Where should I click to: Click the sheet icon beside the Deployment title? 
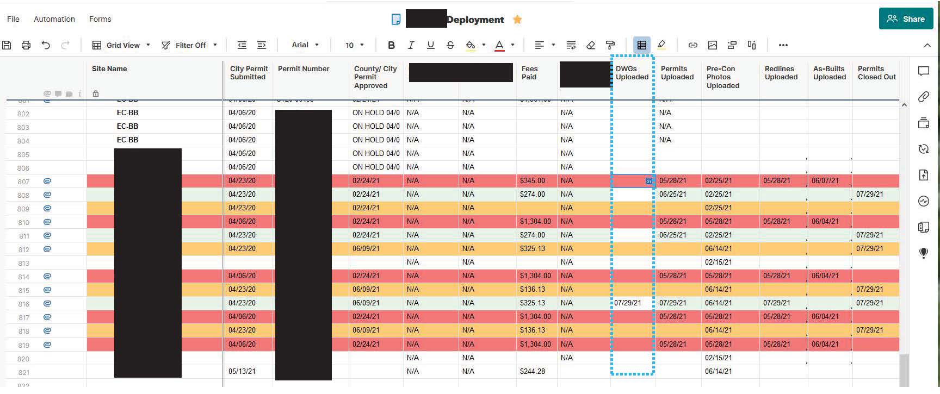tap(396, 20)
